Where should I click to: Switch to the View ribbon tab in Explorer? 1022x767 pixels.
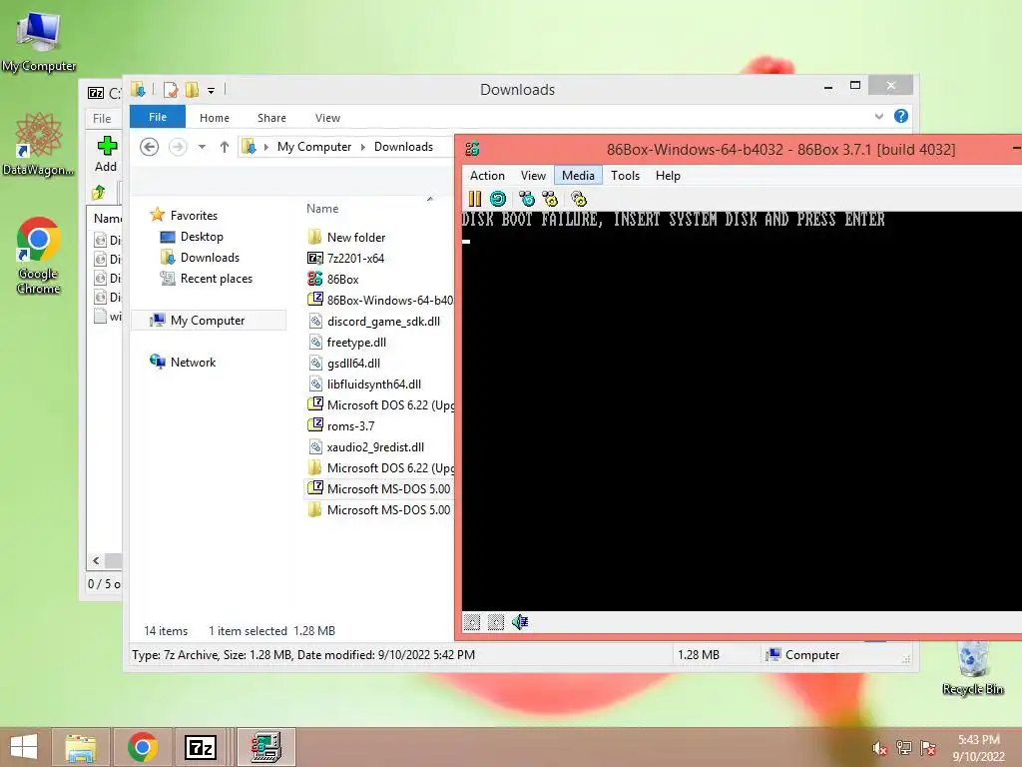(327, 118)
